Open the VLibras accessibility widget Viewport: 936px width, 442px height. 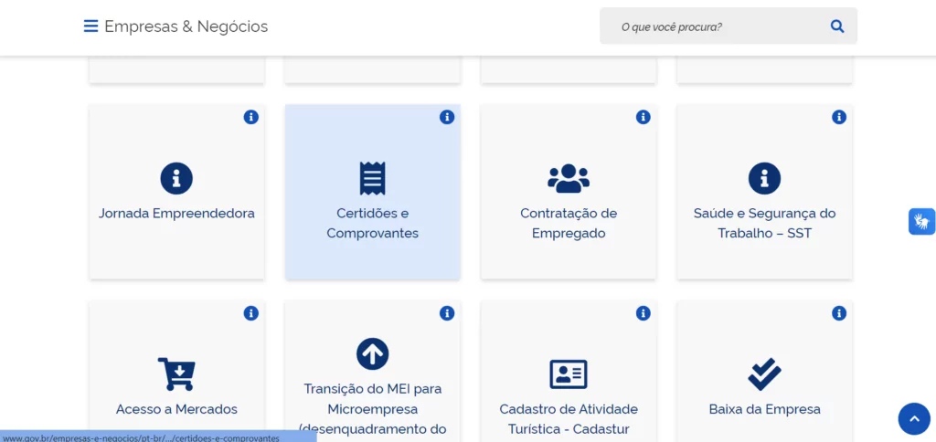(921, 221)
